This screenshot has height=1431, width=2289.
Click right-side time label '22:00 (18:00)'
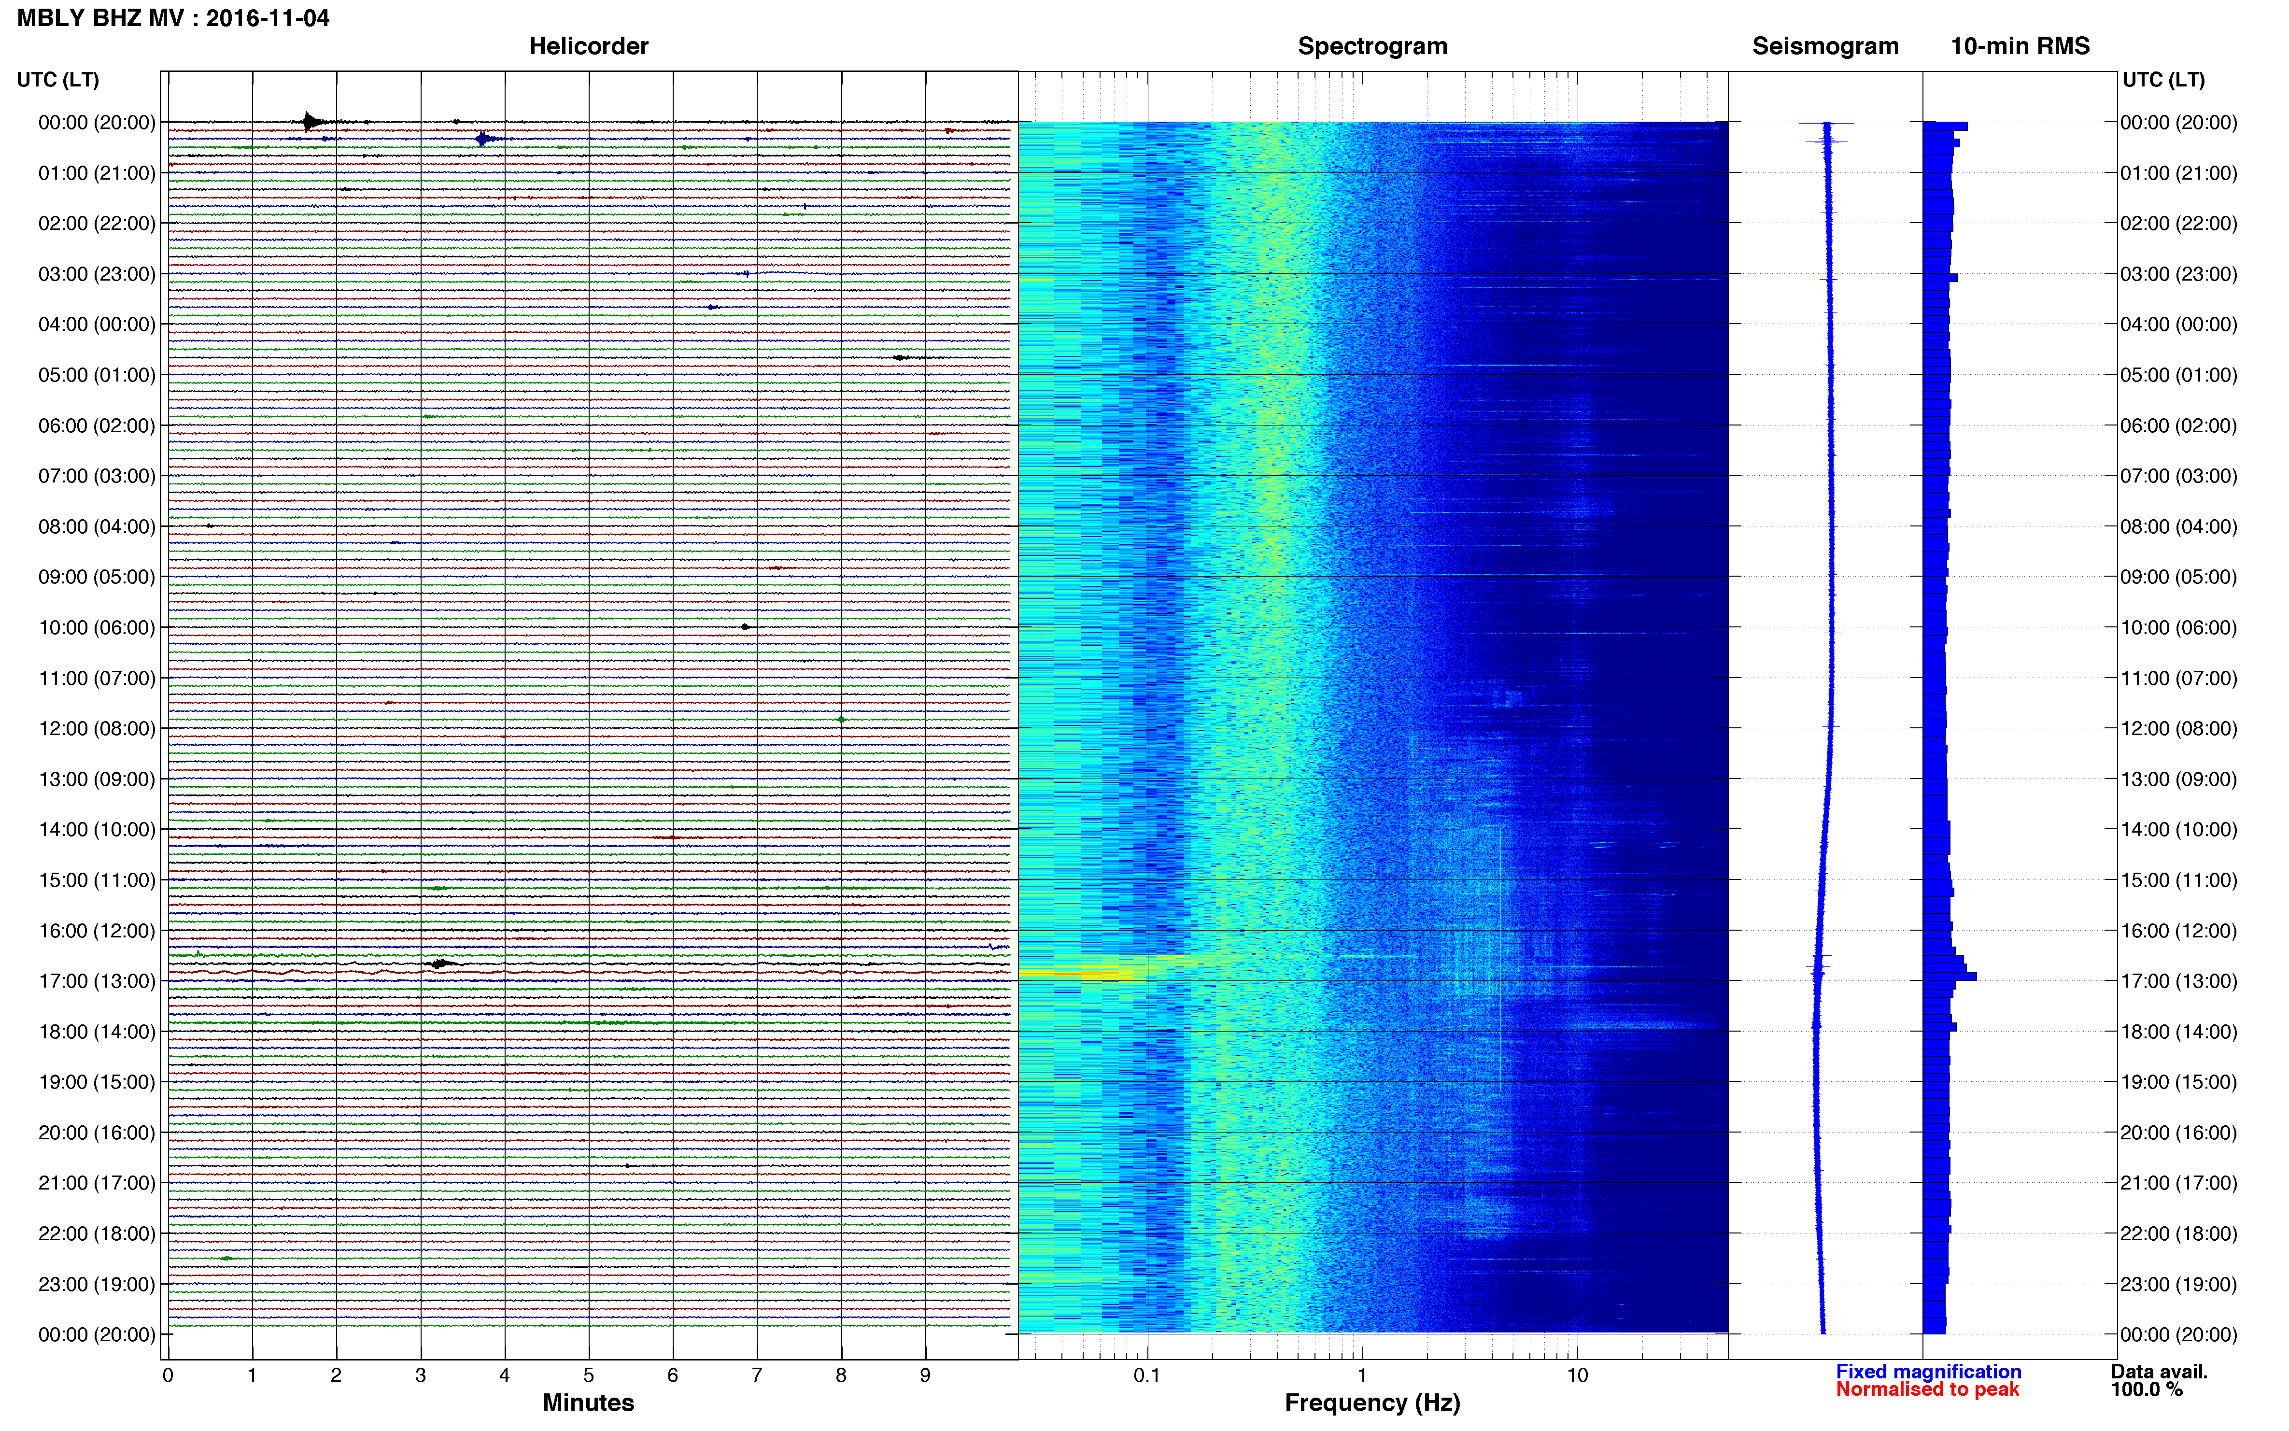(x=2178, y=1233)
